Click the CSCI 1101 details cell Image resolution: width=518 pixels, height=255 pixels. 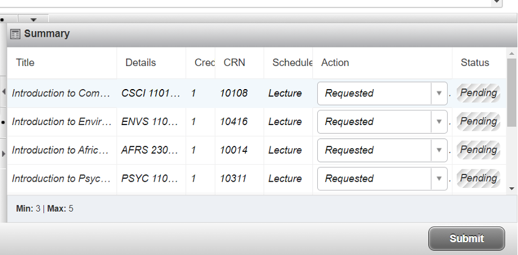[150, 93]
